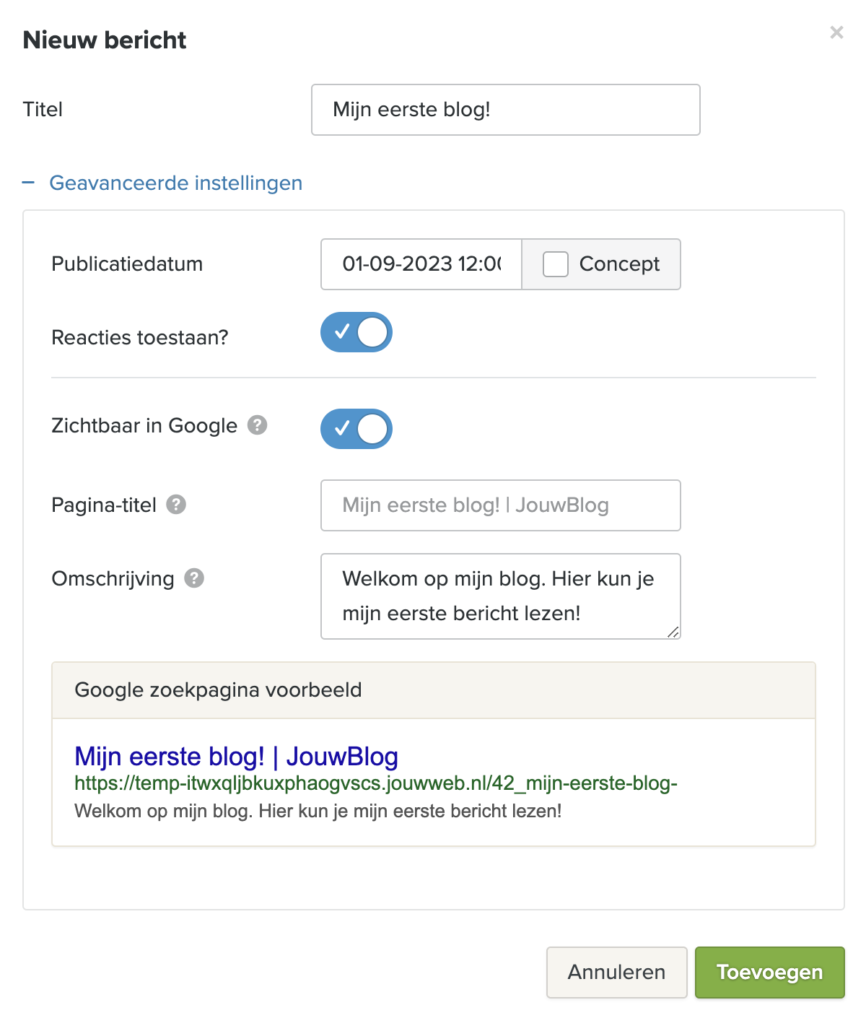Open the Publicatiedatum date picker field
Screen dimensions: 866x1018
[x=421, y=264]
